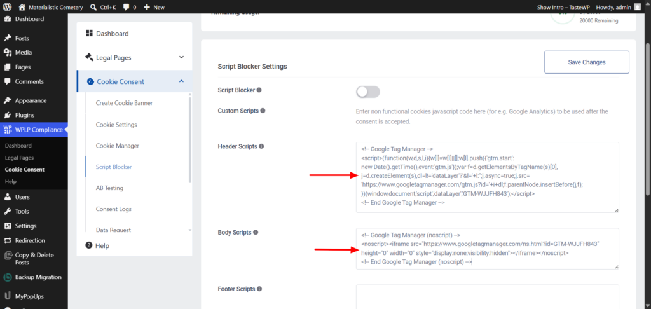Click the Media icon in sidebar
Image resolution: width=651 pixels, height=309 pixels.
click(x=7, y=52)
